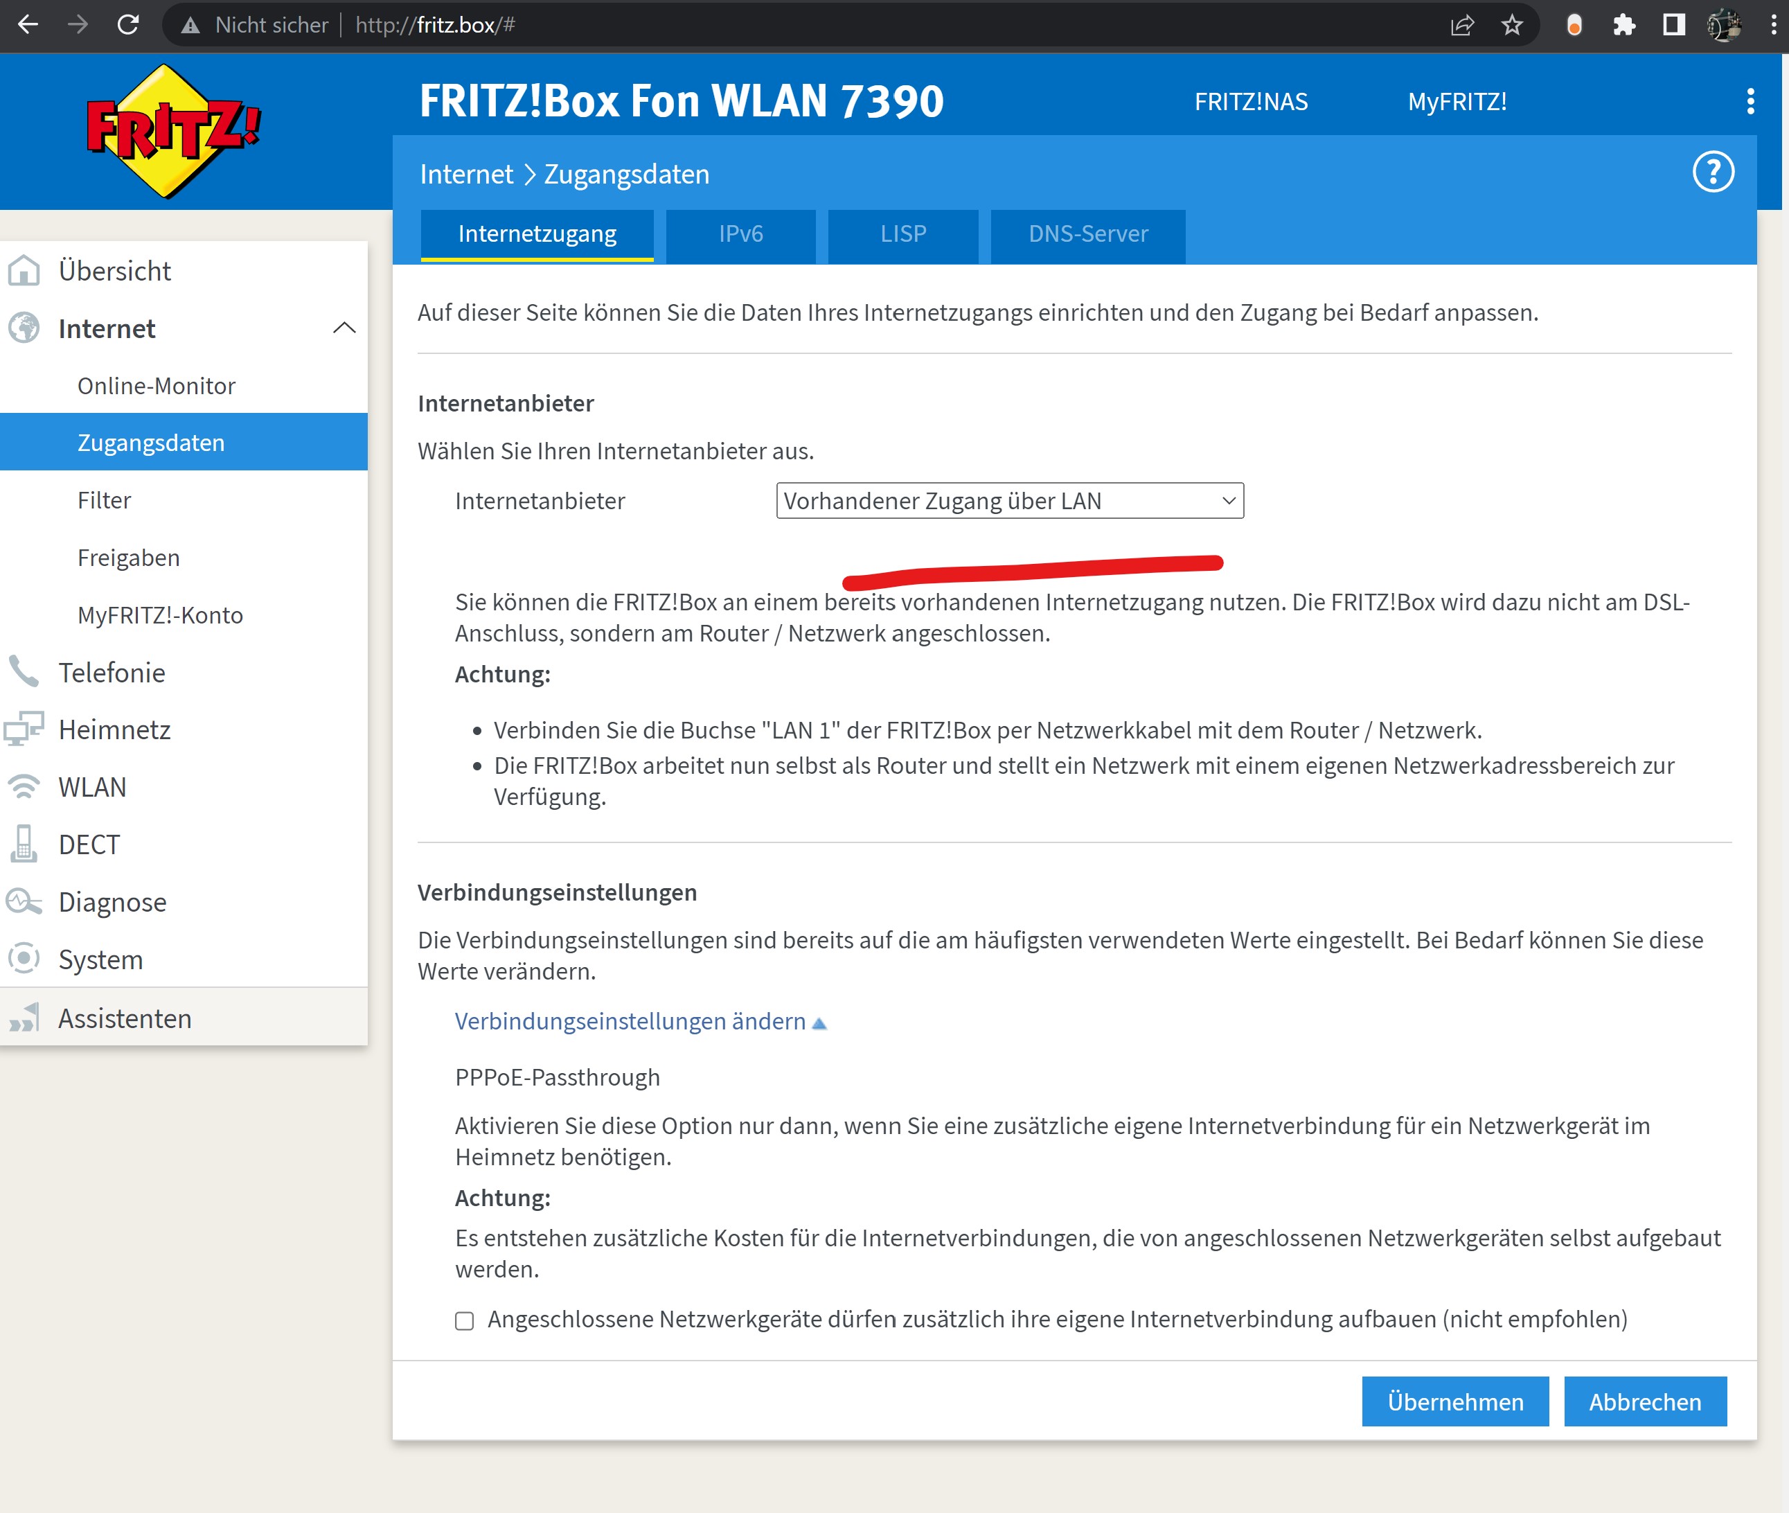
Task: Open the Internetanbieter dropdown
Action: point(1008,500)
